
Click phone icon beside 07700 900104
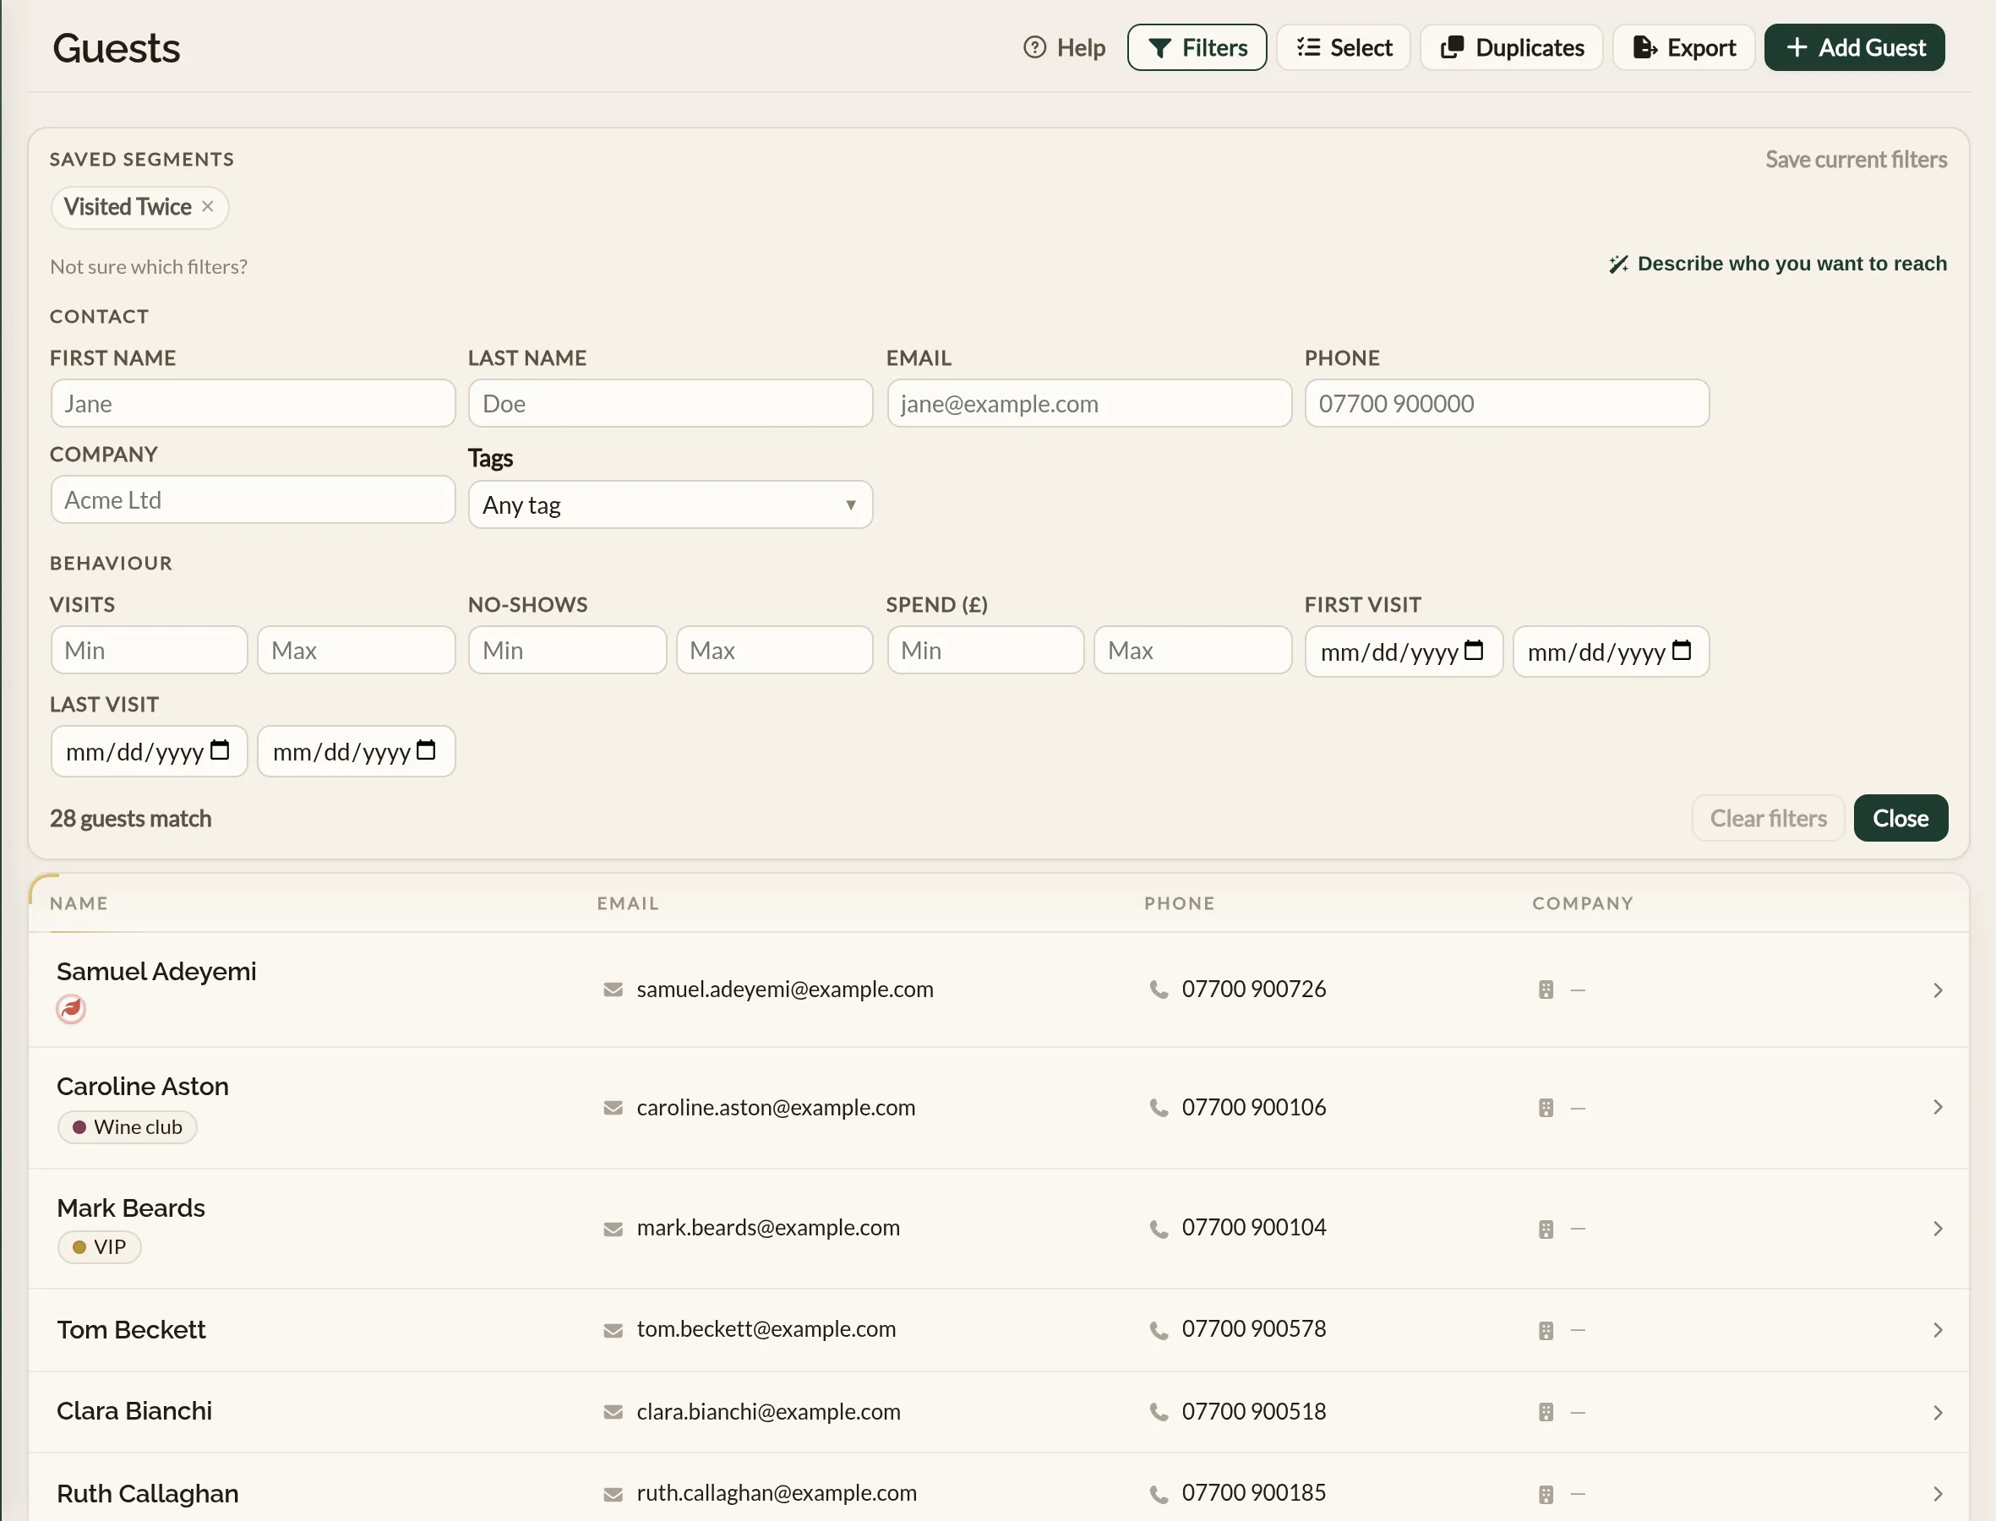[1159, 1229]
